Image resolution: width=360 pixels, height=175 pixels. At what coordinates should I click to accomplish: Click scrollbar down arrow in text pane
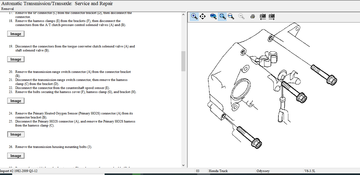coord(183,165)
